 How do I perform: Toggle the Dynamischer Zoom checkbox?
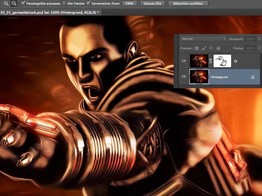(88, 3)
